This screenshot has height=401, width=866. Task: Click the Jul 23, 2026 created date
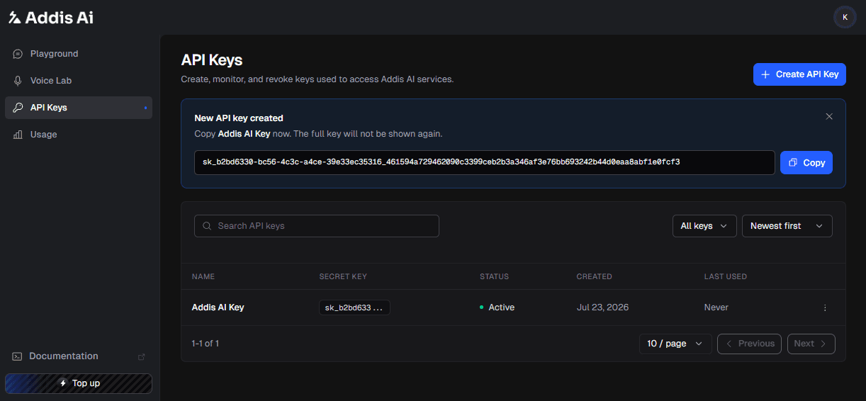coord(602,307)
